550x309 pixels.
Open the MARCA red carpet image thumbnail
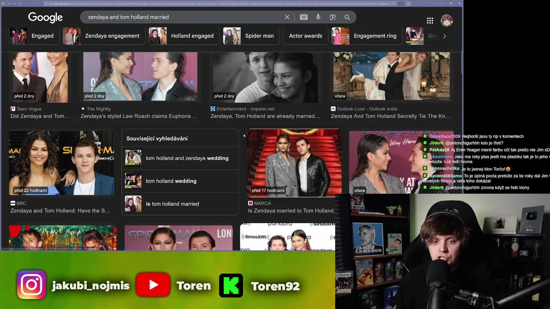295,163
